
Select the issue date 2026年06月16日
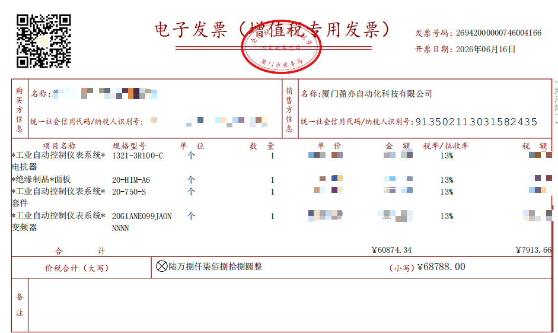pyautogui.click(x=486, y=49)
